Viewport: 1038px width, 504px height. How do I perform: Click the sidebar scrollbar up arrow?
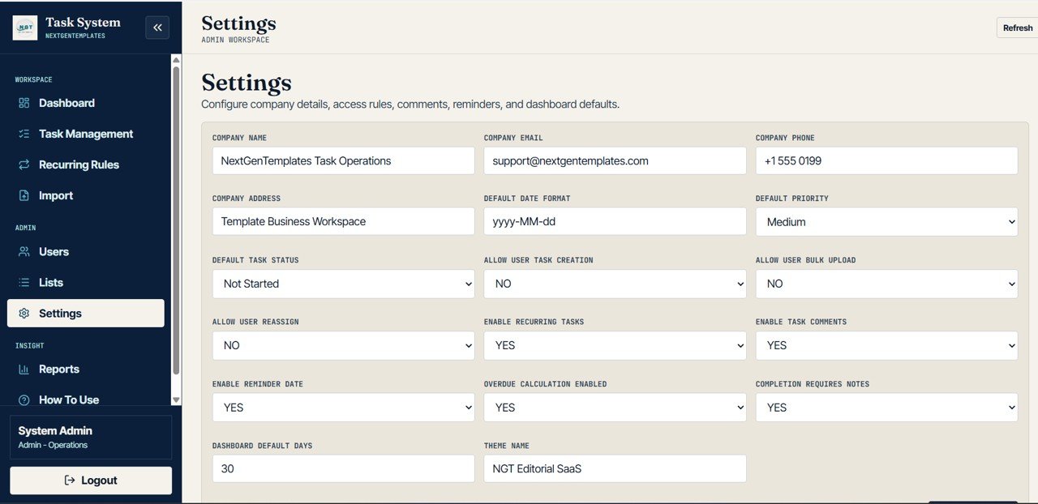click(176, 59)
